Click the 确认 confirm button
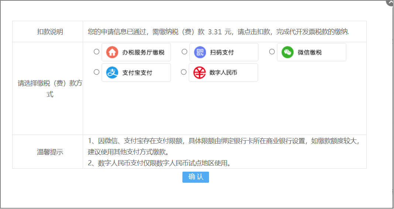This screenshot has height=209, width=394. [195, 177]
